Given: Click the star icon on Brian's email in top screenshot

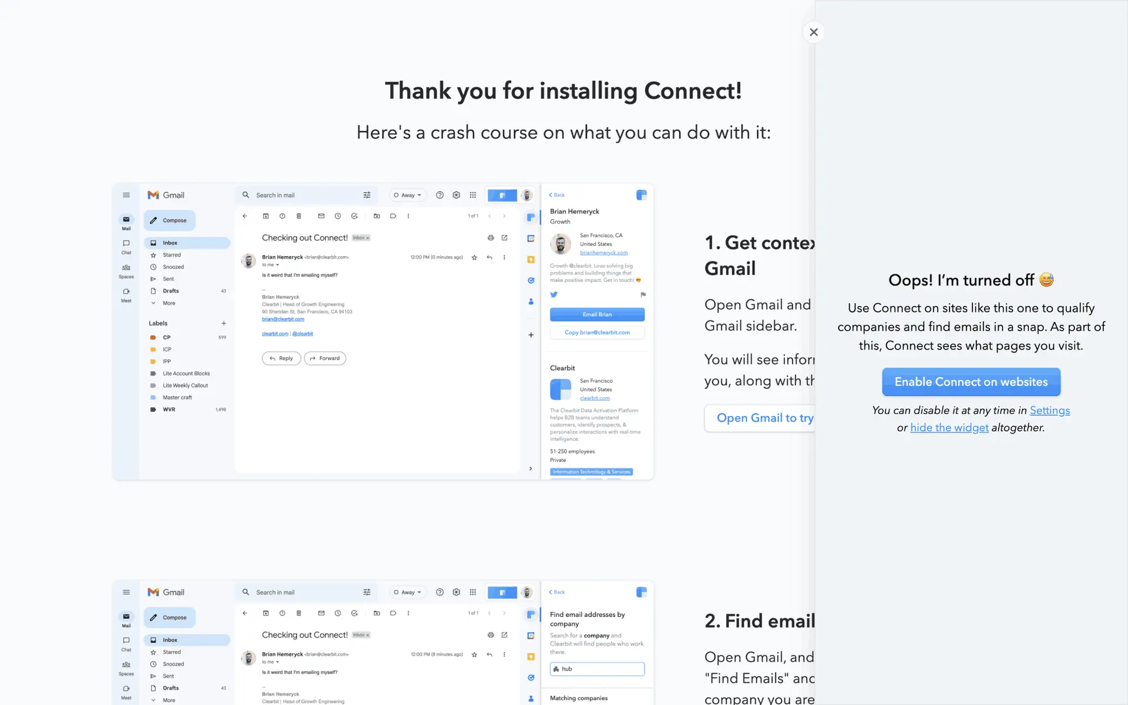Looking at the screenshot, I should pos(474,257).
